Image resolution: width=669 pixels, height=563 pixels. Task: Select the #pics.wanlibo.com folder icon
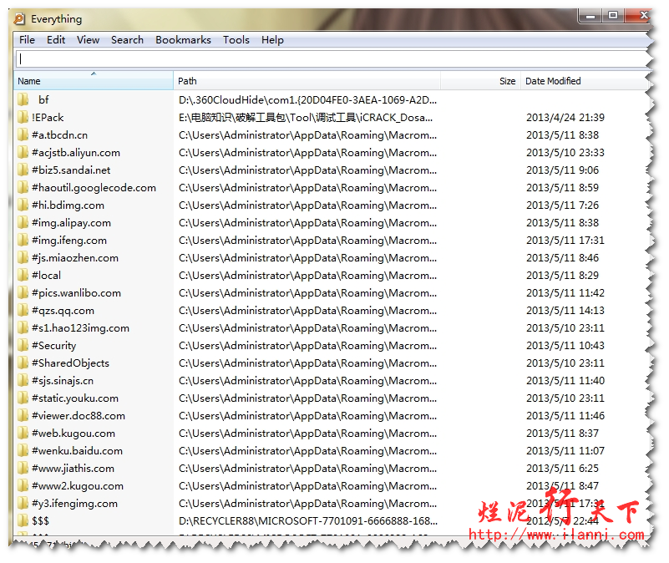23,293
